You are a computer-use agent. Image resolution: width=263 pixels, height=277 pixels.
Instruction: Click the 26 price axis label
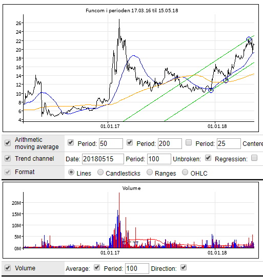[x=18, y=23]
